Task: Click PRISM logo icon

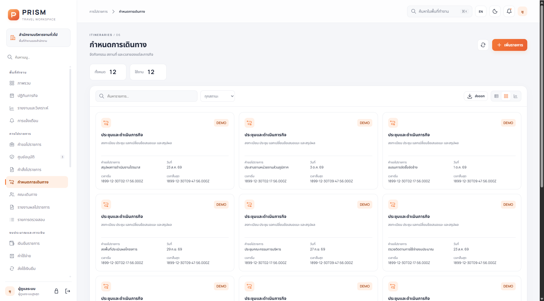Action: pyautogui.click(x=14, y=15)
